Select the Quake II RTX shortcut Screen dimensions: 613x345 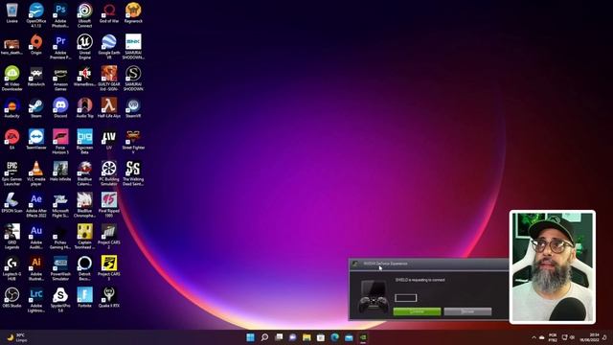tap(109, 298)
